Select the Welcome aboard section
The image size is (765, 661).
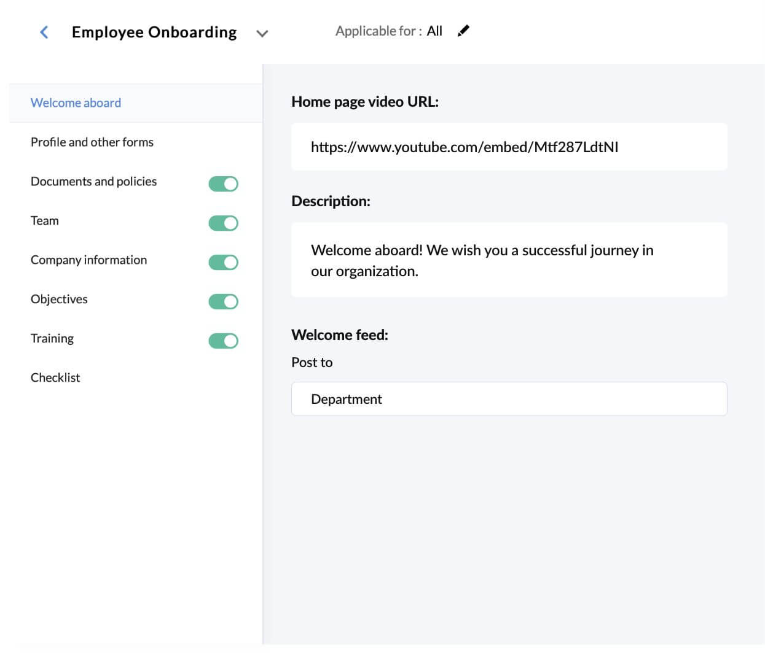pyautogui.click(x=76, y=102)
